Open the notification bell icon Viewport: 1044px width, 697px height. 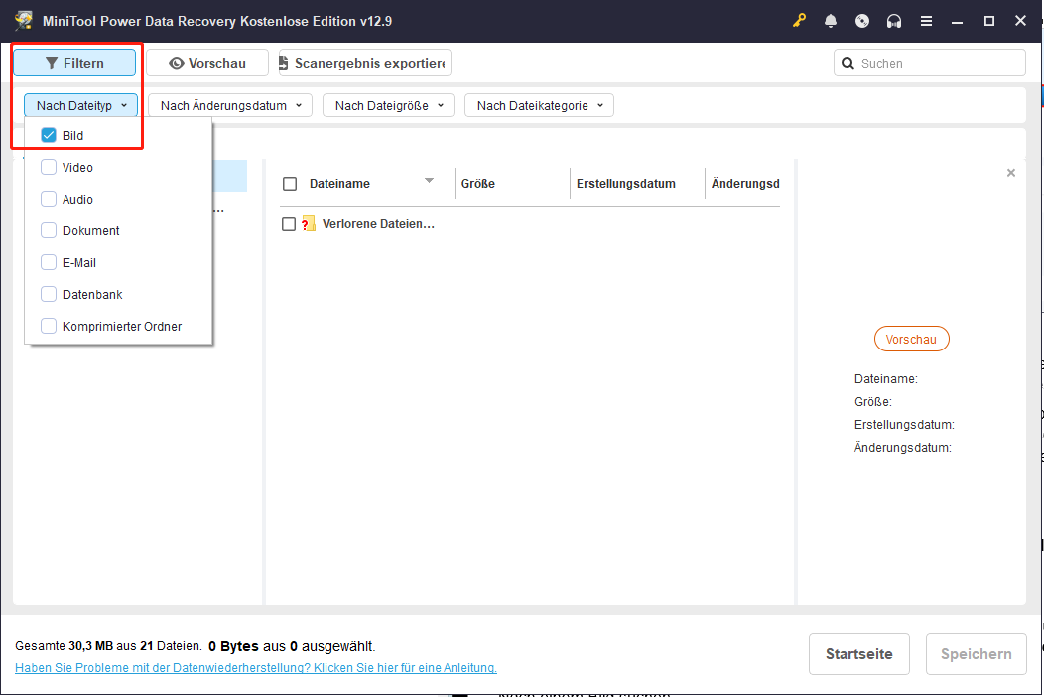click(x=831, y=21)
